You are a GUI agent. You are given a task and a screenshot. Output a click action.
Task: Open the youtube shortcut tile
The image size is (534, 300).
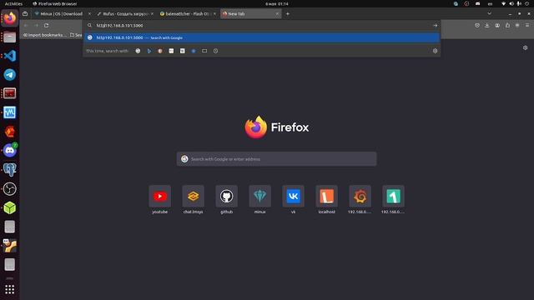point(159,200)
